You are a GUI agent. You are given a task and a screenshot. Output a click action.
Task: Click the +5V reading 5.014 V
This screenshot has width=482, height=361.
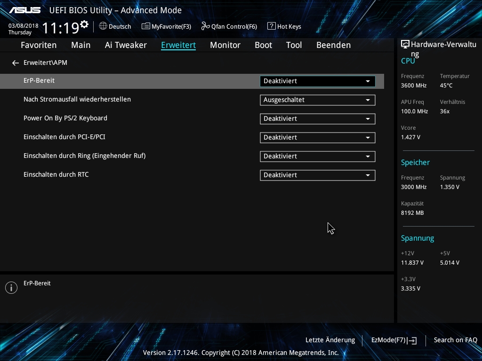(x=450, y=263)
